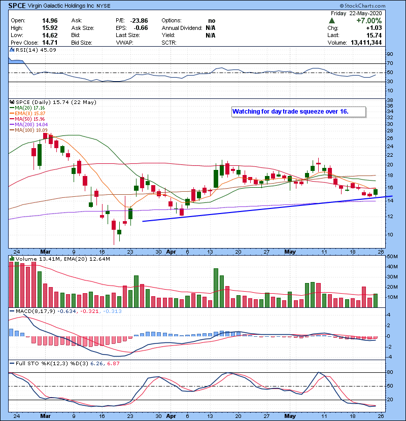Click the MA(200) 14.04 legend entry

tap(31, 125)
